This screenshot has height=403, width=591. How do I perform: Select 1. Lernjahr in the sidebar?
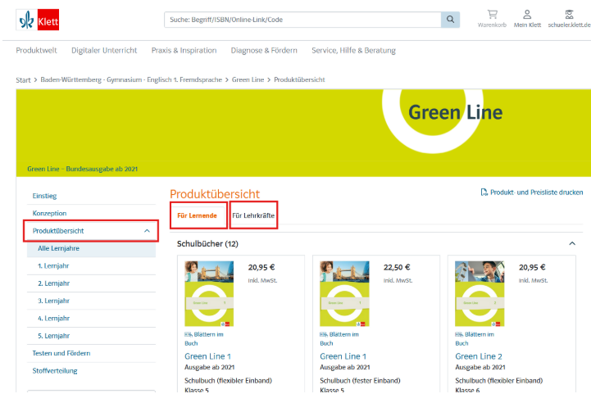click(53, 266)
